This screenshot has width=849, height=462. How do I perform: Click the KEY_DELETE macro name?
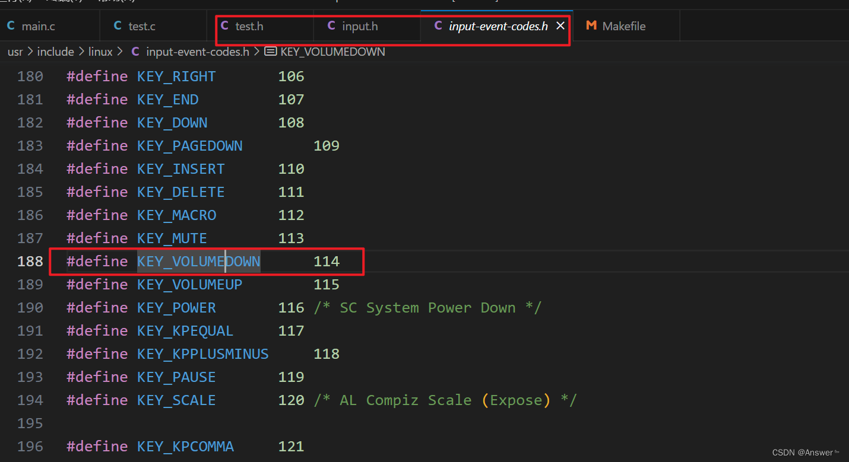pyautogui.click(x=181, y=192)
